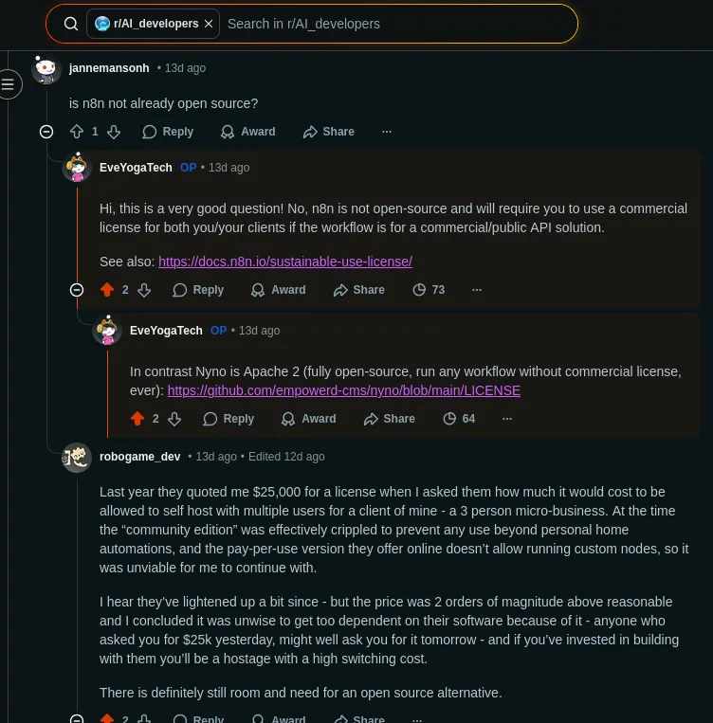Give an award to jannemansonh's comment
This screenshot has width=713, height=723.
coord(247,132)
